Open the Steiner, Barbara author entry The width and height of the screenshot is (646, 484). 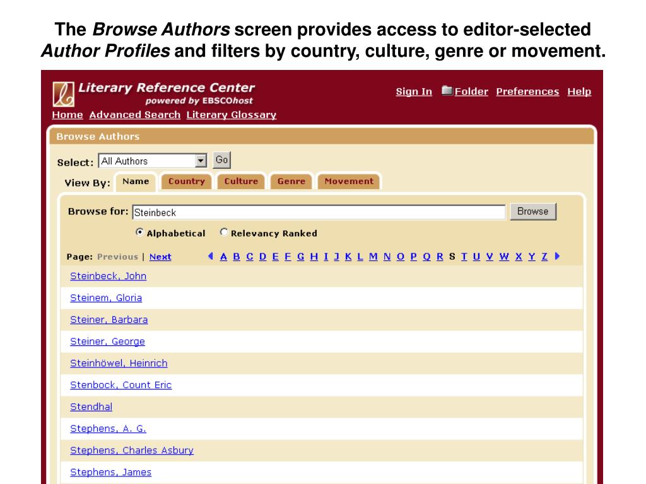point(109,320)
